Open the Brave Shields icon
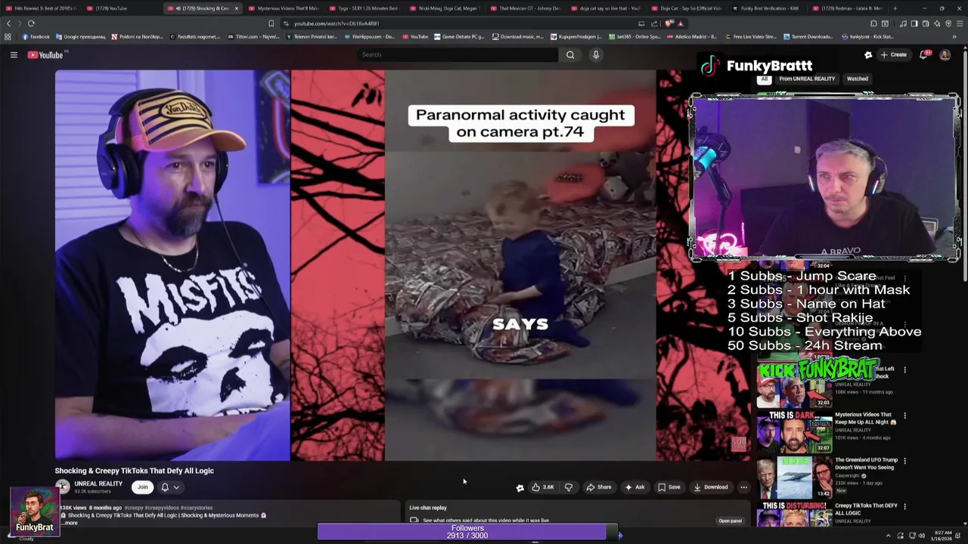This screenshot has height=544, width=968. pos(669,23)
